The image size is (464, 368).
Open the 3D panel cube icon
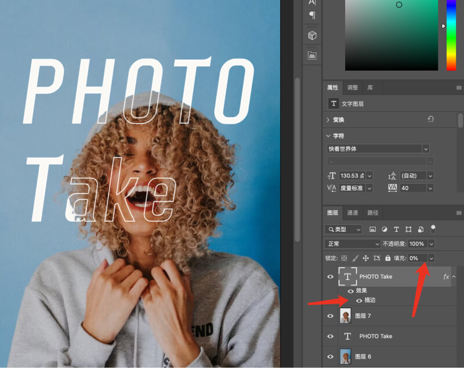point(312,35)
